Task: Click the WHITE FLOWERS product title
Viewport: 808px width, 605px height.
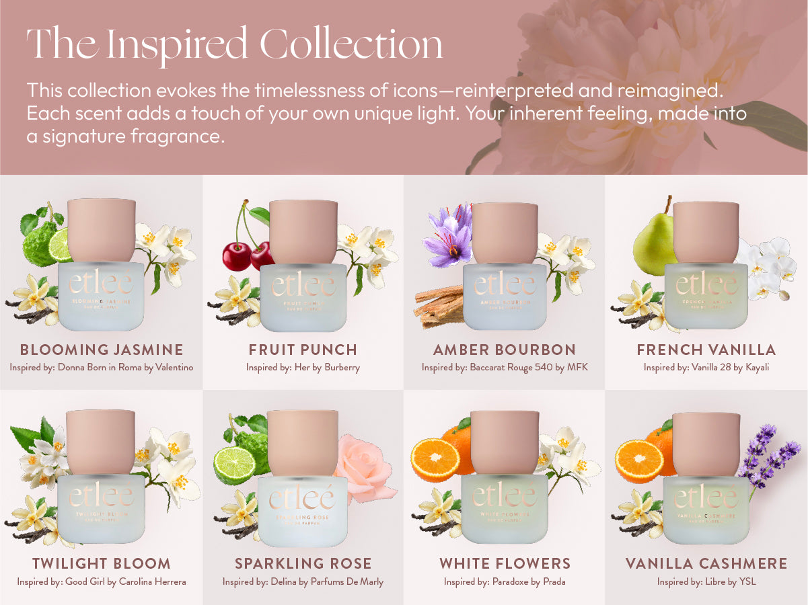Action: [505, 563]
